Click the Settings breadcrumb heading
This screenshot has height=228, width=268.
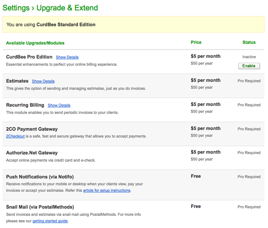pyautogui.click(x=16, y=8)
